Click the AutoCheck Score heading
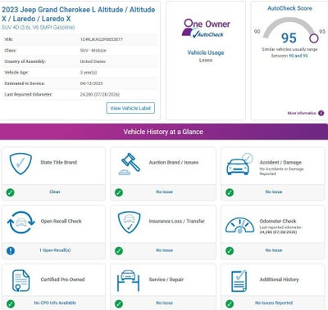Screen dimensions: 328x310 pos(289,8)
